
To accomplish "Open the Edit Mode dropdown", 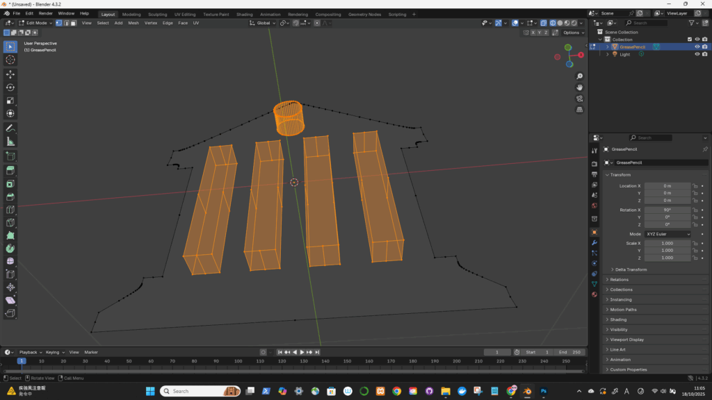I will point(35,23).
